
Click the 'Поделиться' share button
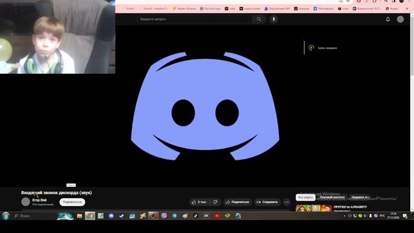click(x=237, y=202)
